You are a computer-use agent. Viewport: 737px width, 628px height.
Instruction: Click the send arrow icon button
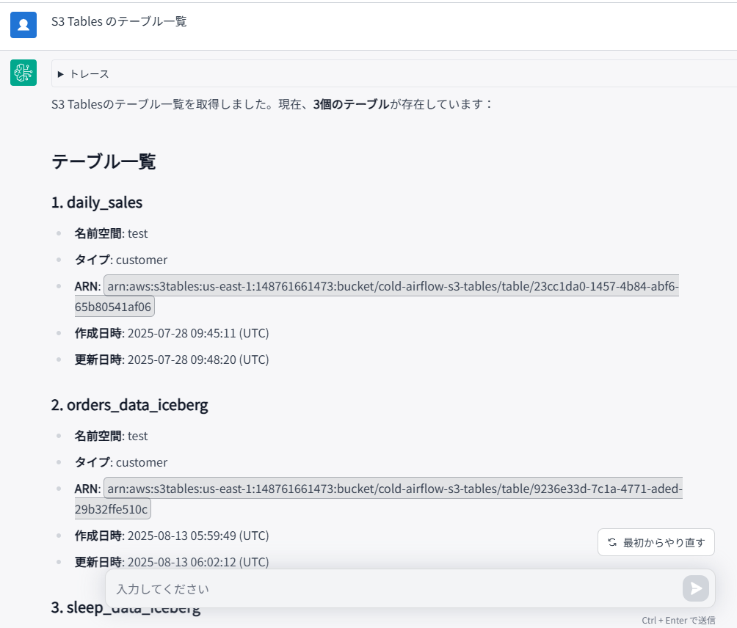tap(696, 588)
